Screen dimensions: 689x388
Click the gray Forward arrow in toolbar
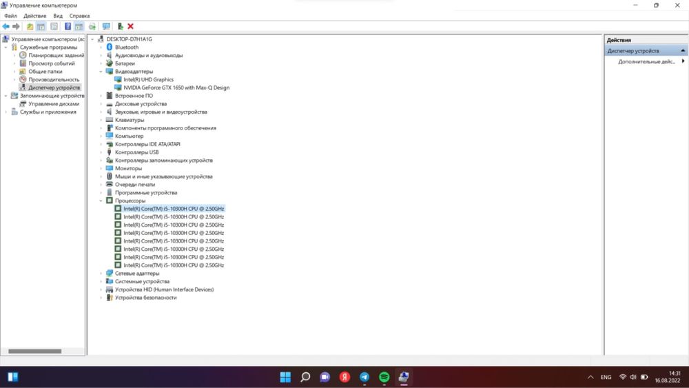click(x=17, y=27)
